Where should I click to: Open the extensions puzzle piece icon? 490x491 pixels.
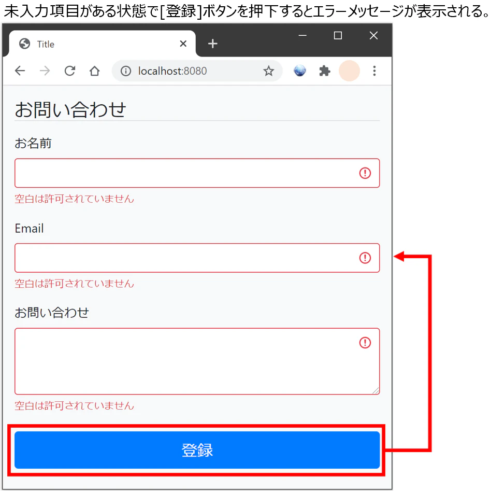pyautogui.click(x=324, y=71)
